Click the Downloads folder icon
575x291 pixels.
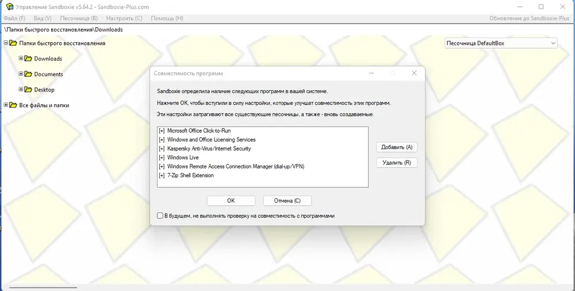coord(28,59)
